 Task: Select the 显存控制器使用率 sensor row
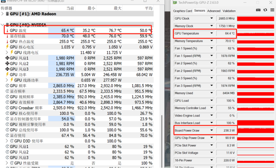point(77,119)
